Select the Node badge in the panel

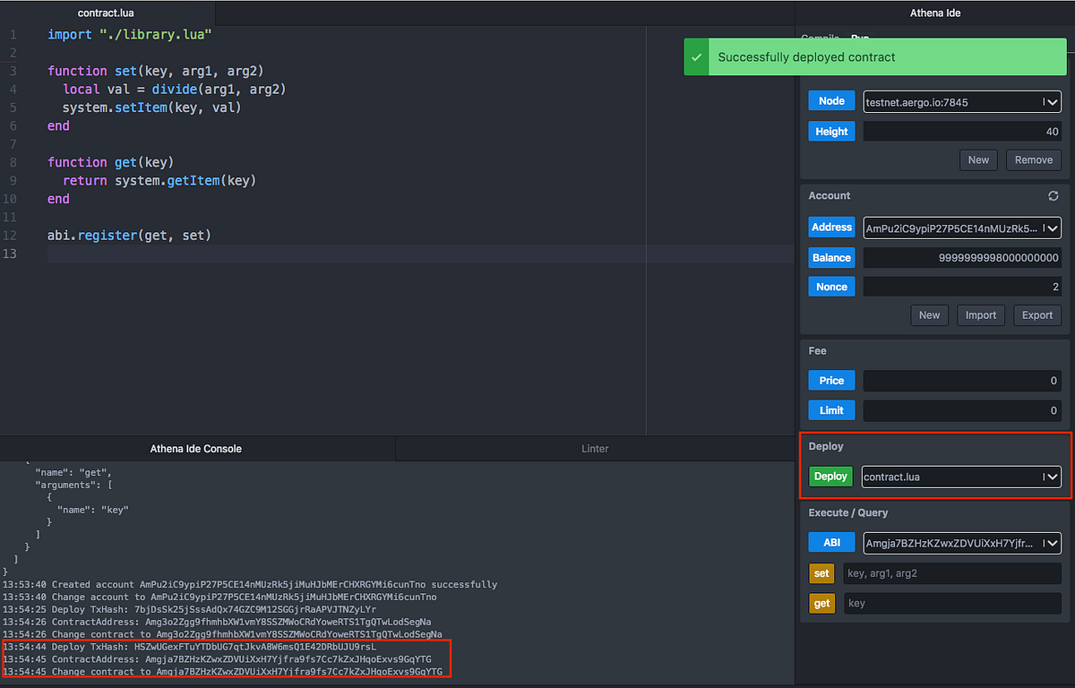pyautogui.click(x=831, y=100)
